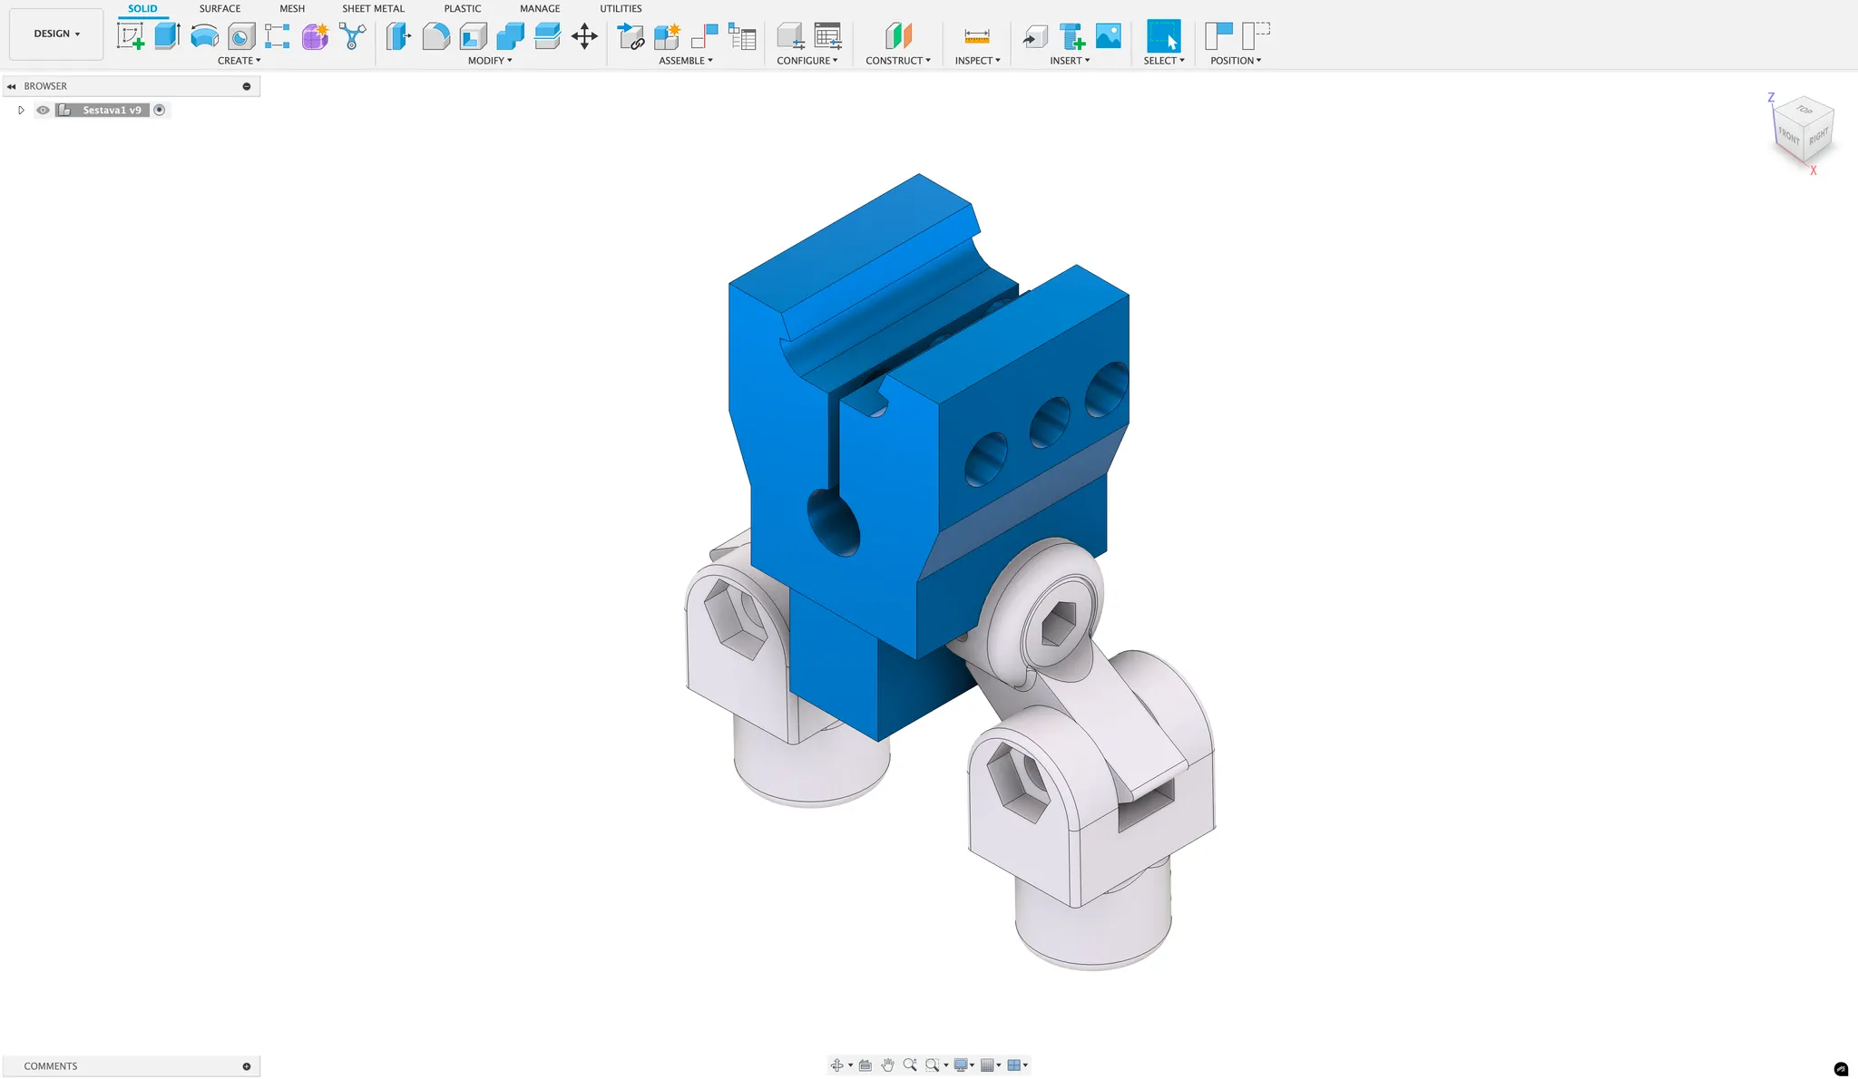This screenshot has height=1079, width=1858.
Task: Open the MODIFY dropdown menu
Action: pyautogui.click(x=490, y=61)
